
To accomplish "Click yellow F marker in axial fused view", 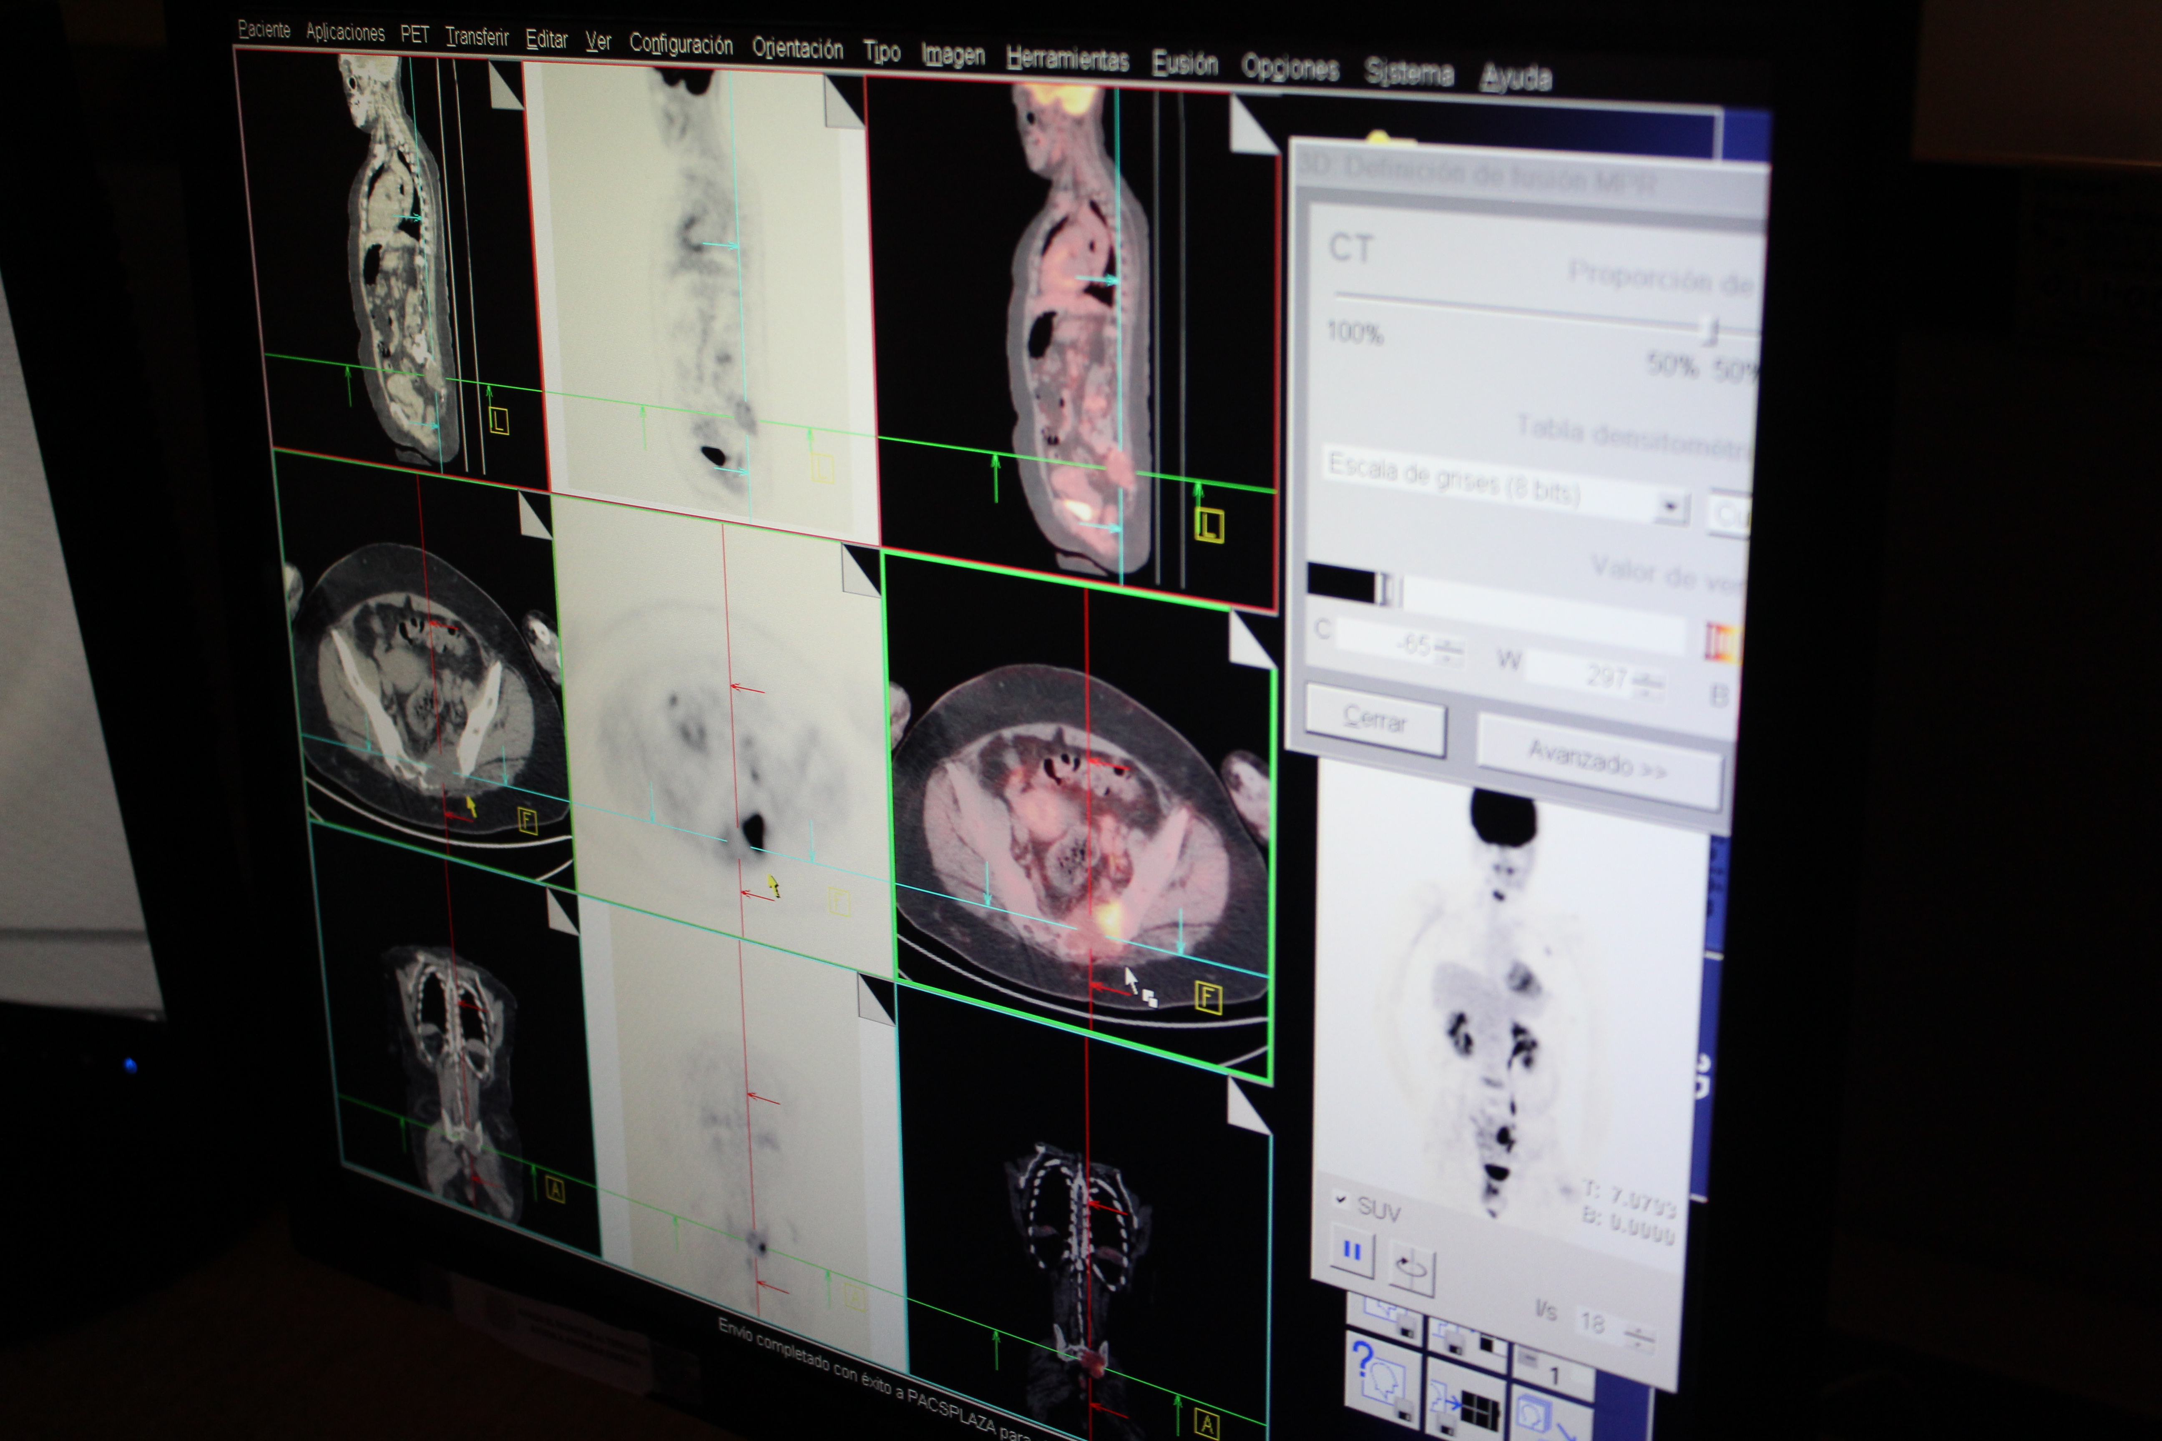I will (1208, 997).
